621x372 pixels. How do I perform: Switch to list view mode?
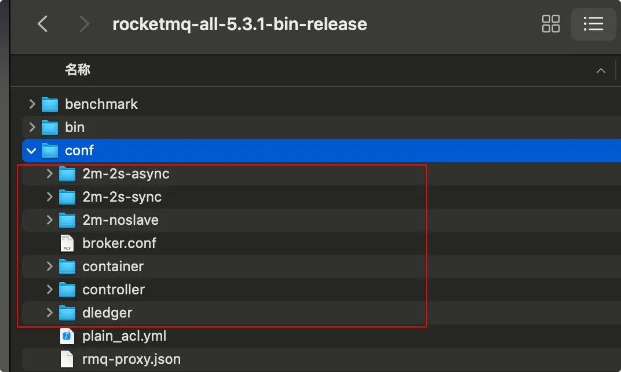tap(593, 24)
